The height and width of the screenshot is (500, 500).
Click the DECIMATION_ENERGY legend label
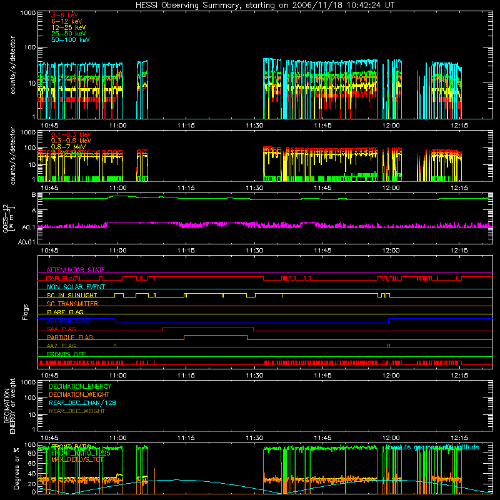click(80, 386)
